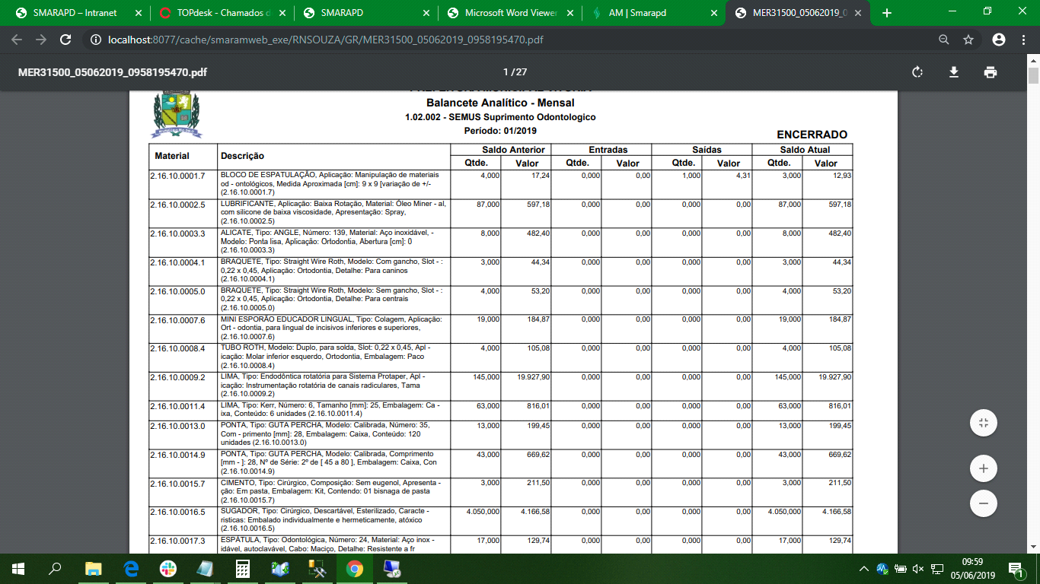This screenshot has height=584, width=1040.
Task: Click the 'Entradas' column header
Action: coord(608,150)
